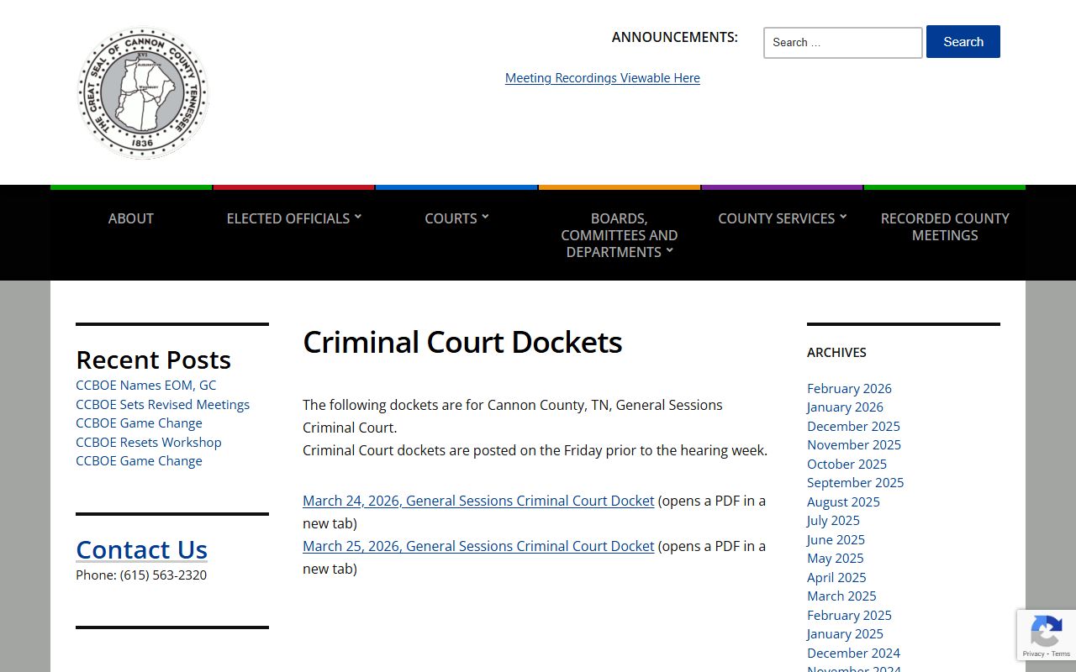Open the County Services menu item

(x=776, y=218)
